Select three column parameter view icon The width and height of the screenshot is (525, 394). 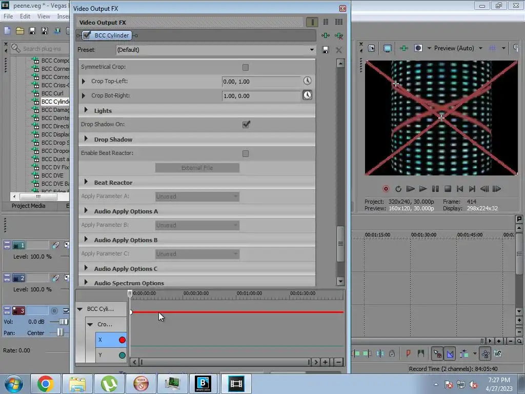point(339,22)
